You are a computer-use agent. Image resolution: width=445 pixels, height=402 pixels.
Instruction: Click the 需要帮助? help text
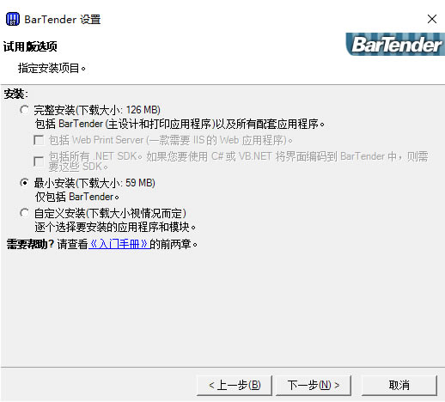coord(30,244)
